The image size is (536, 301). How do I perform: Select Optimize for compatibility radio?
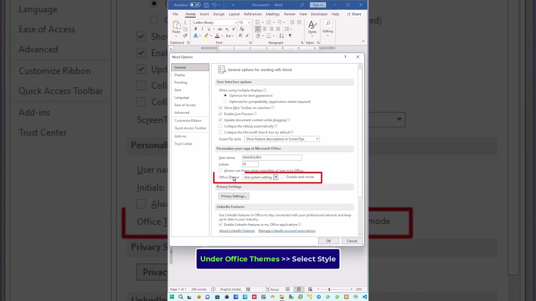[225, 102]
